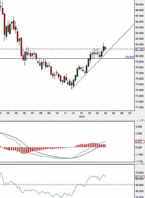Select the 63.101 RSI value tag
This screenshot has width=145, height=198.
[140, 177]
